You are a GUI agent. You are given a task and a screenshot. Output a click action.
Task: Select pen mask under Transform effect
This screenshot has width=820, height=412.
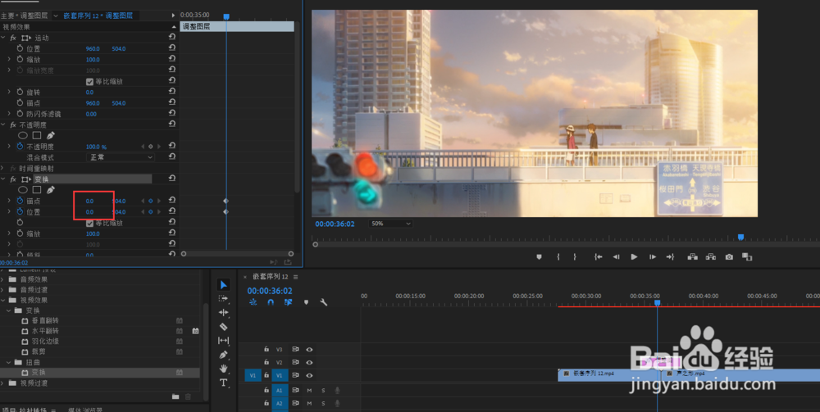51,189
